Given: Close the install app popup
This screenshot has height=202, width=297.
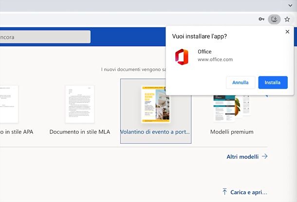Looking at the screenshot, I should click(287, 32).
